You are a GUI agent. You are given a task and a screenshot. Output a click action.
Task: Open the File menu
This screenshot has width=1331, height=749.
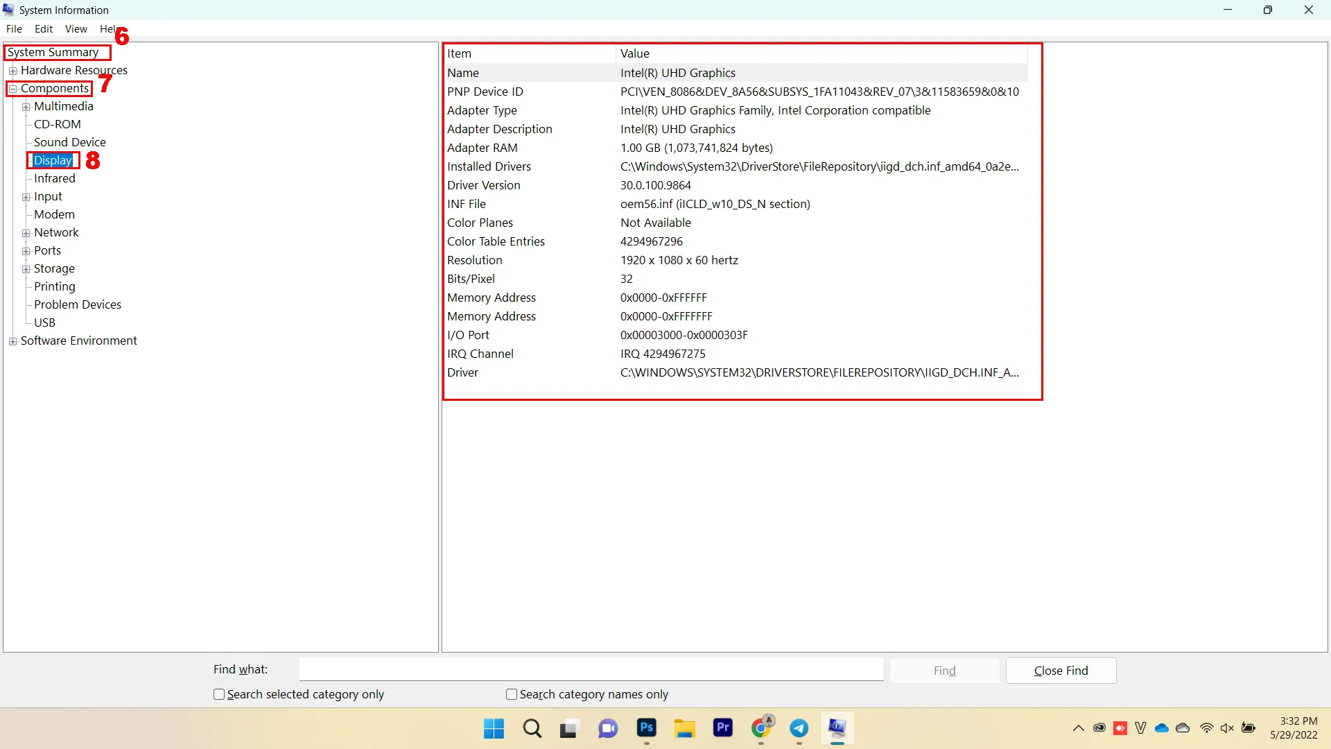[14, 29]
